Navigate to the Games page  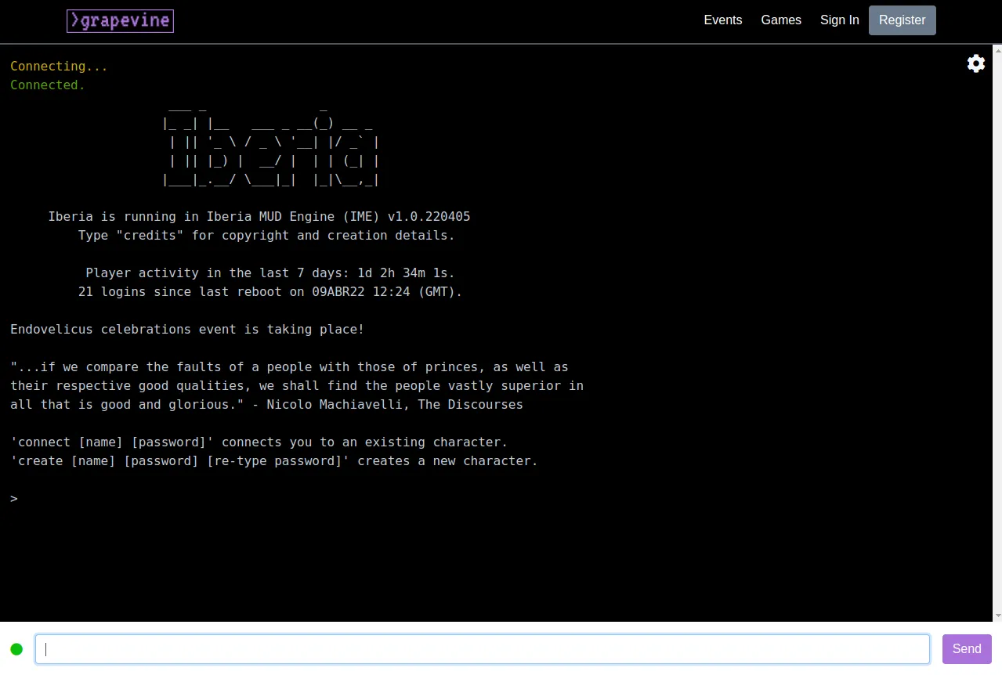click(780, 20)
